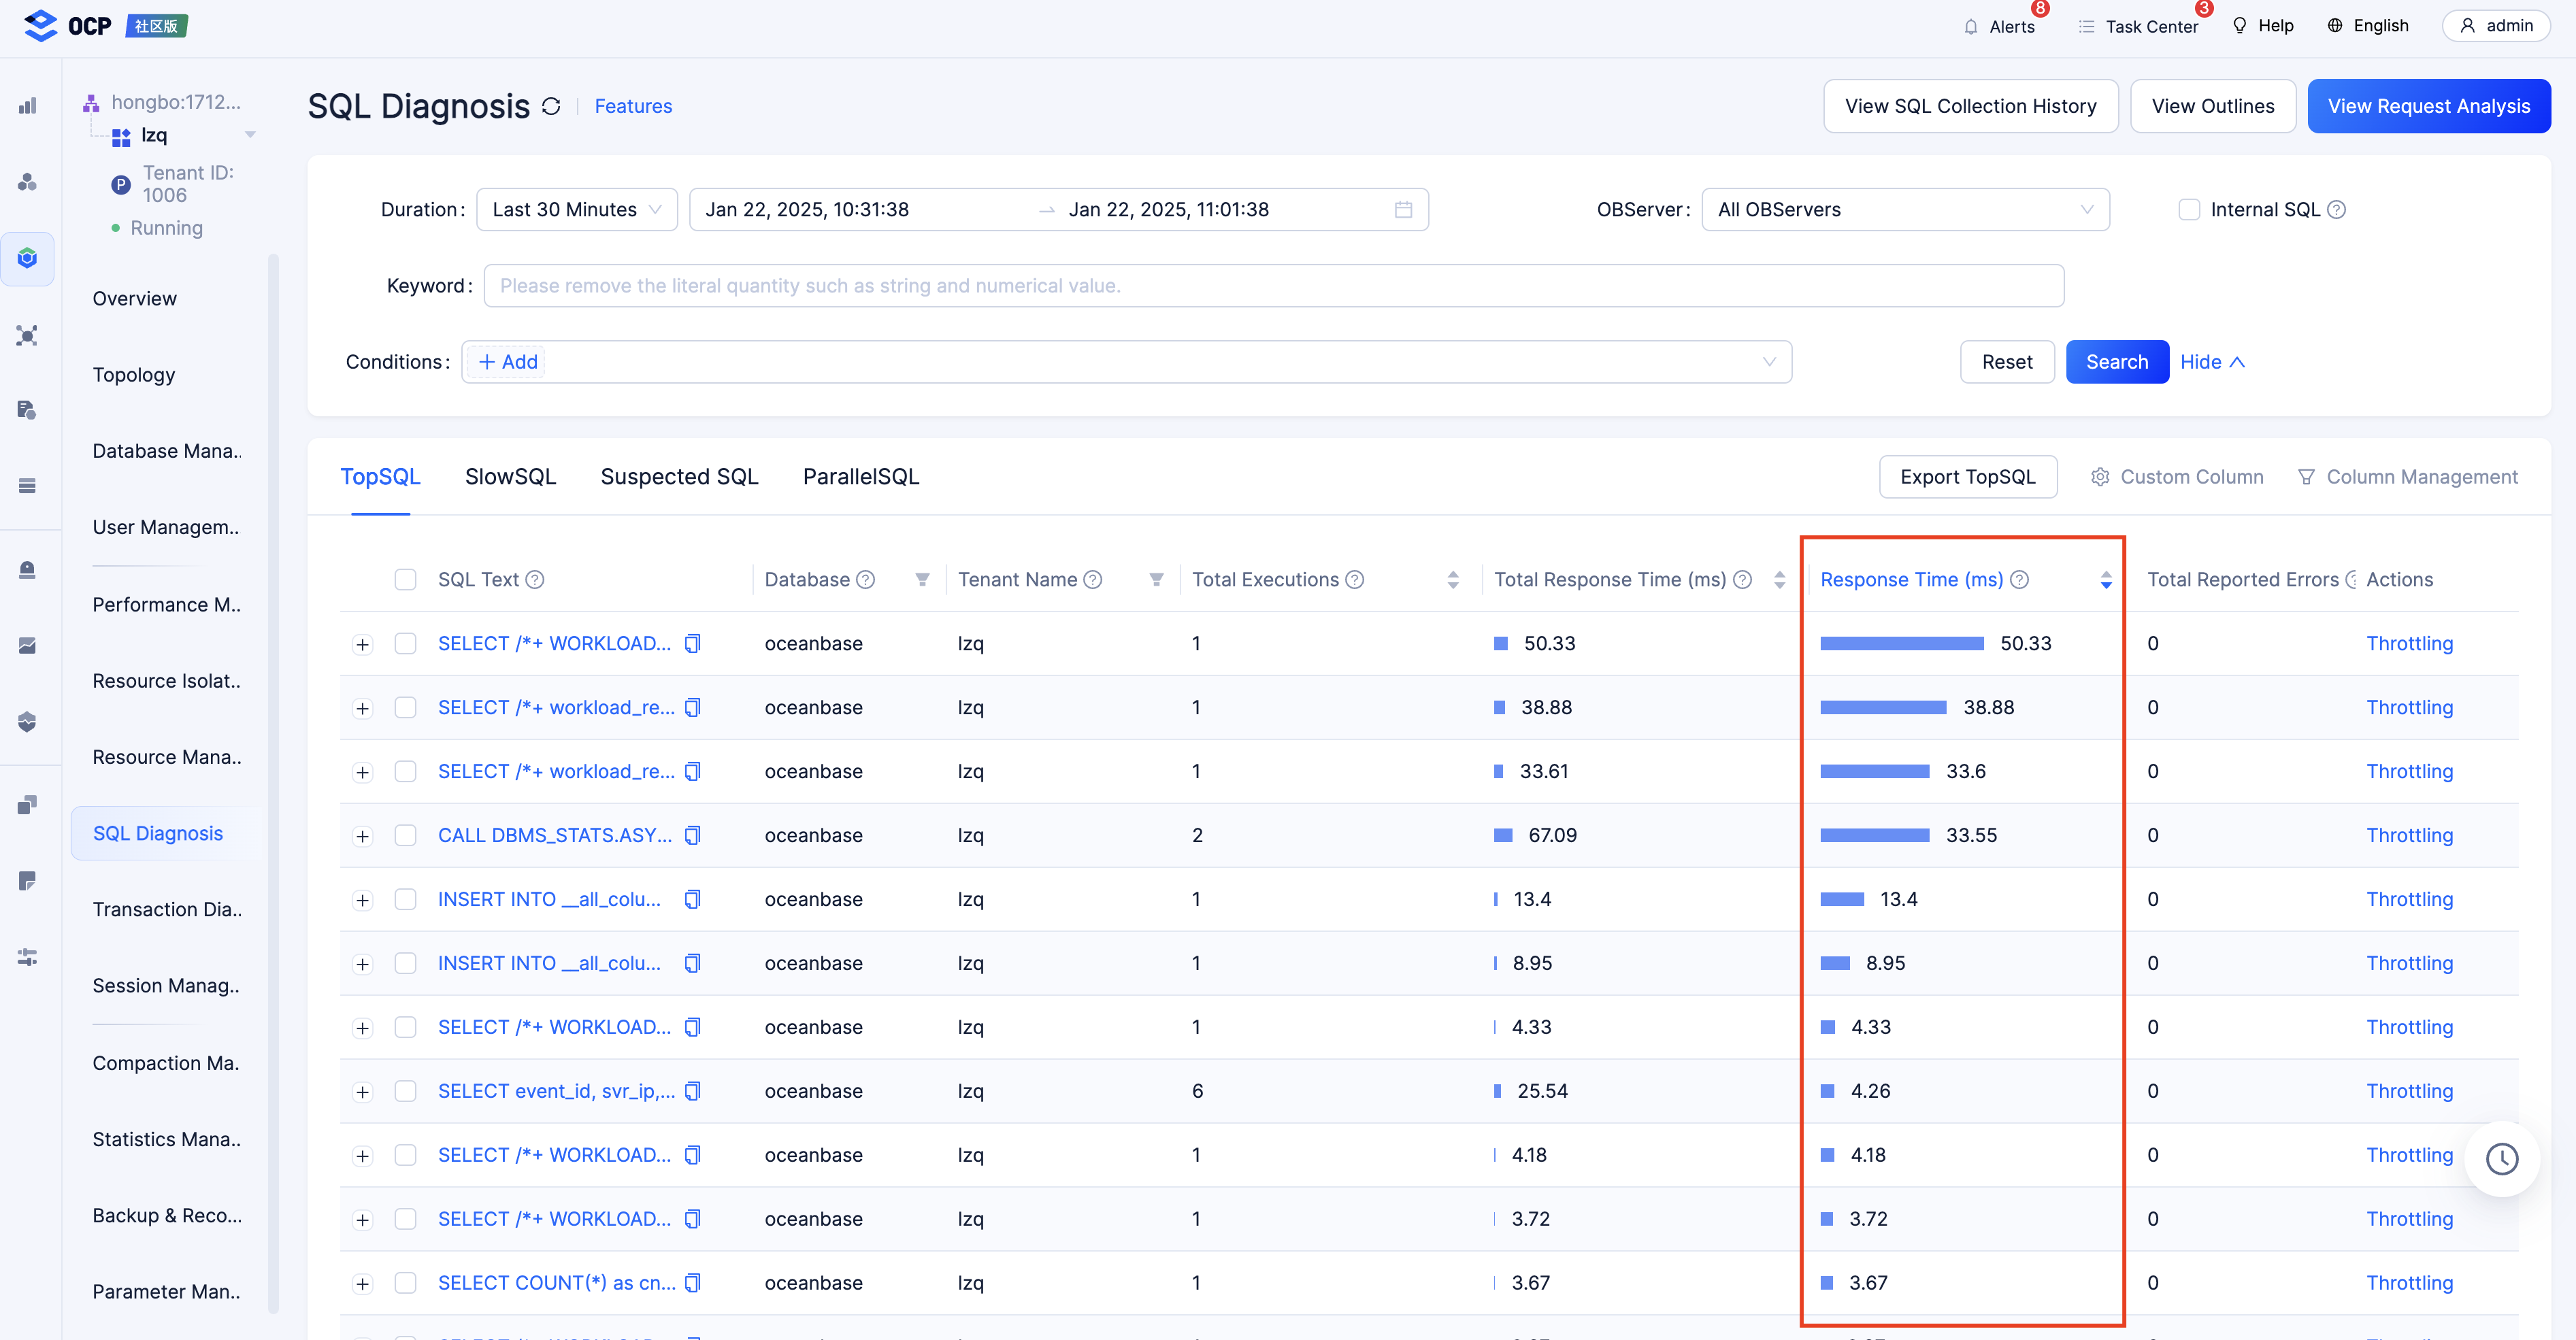Screen dimensions: 2576x1340
Task: Sort by Total Response Time arrows
Action: (x=1779, y=580)
